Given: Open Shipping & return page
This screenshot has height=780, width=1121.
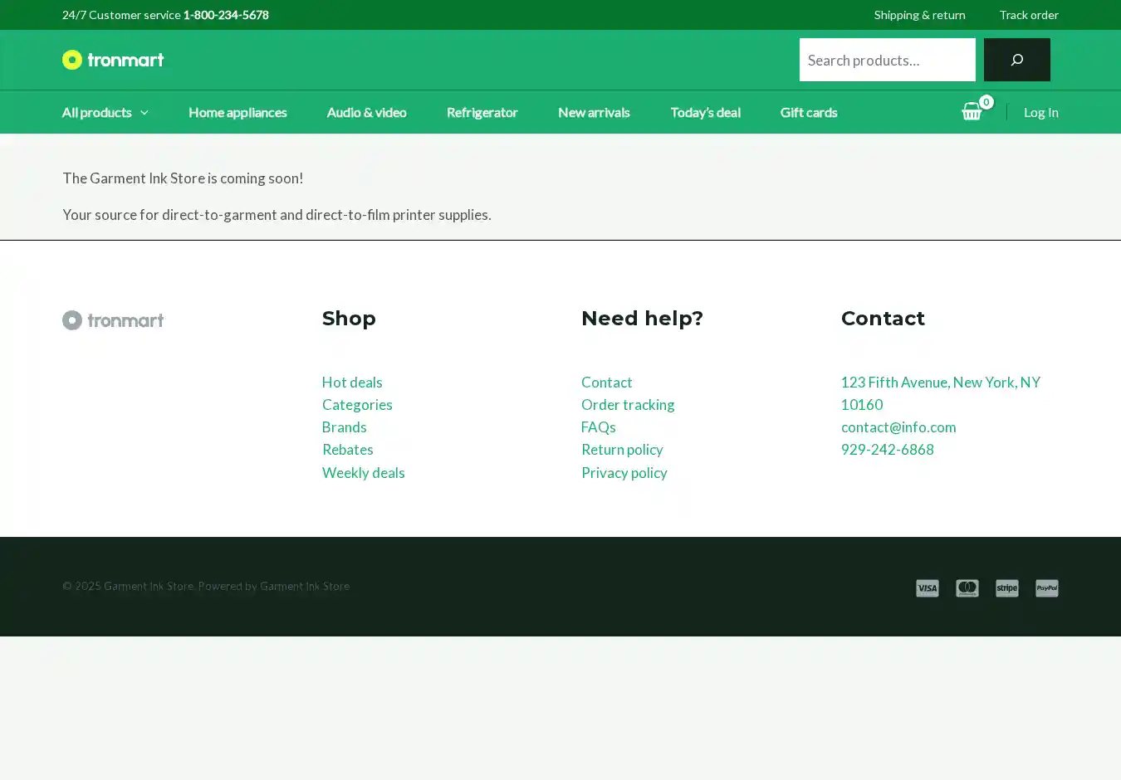Looking at the screenshot, I should [x=919, y=15].
